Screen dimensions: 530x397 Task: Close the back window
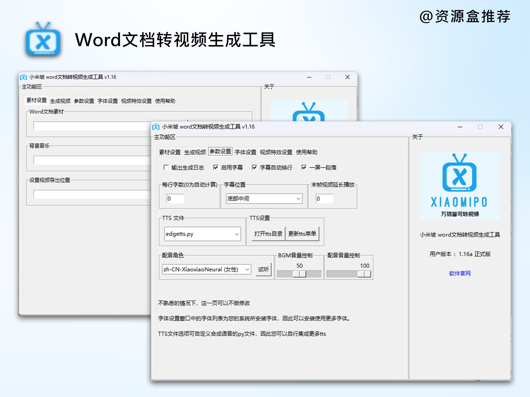tap(347, 77)
